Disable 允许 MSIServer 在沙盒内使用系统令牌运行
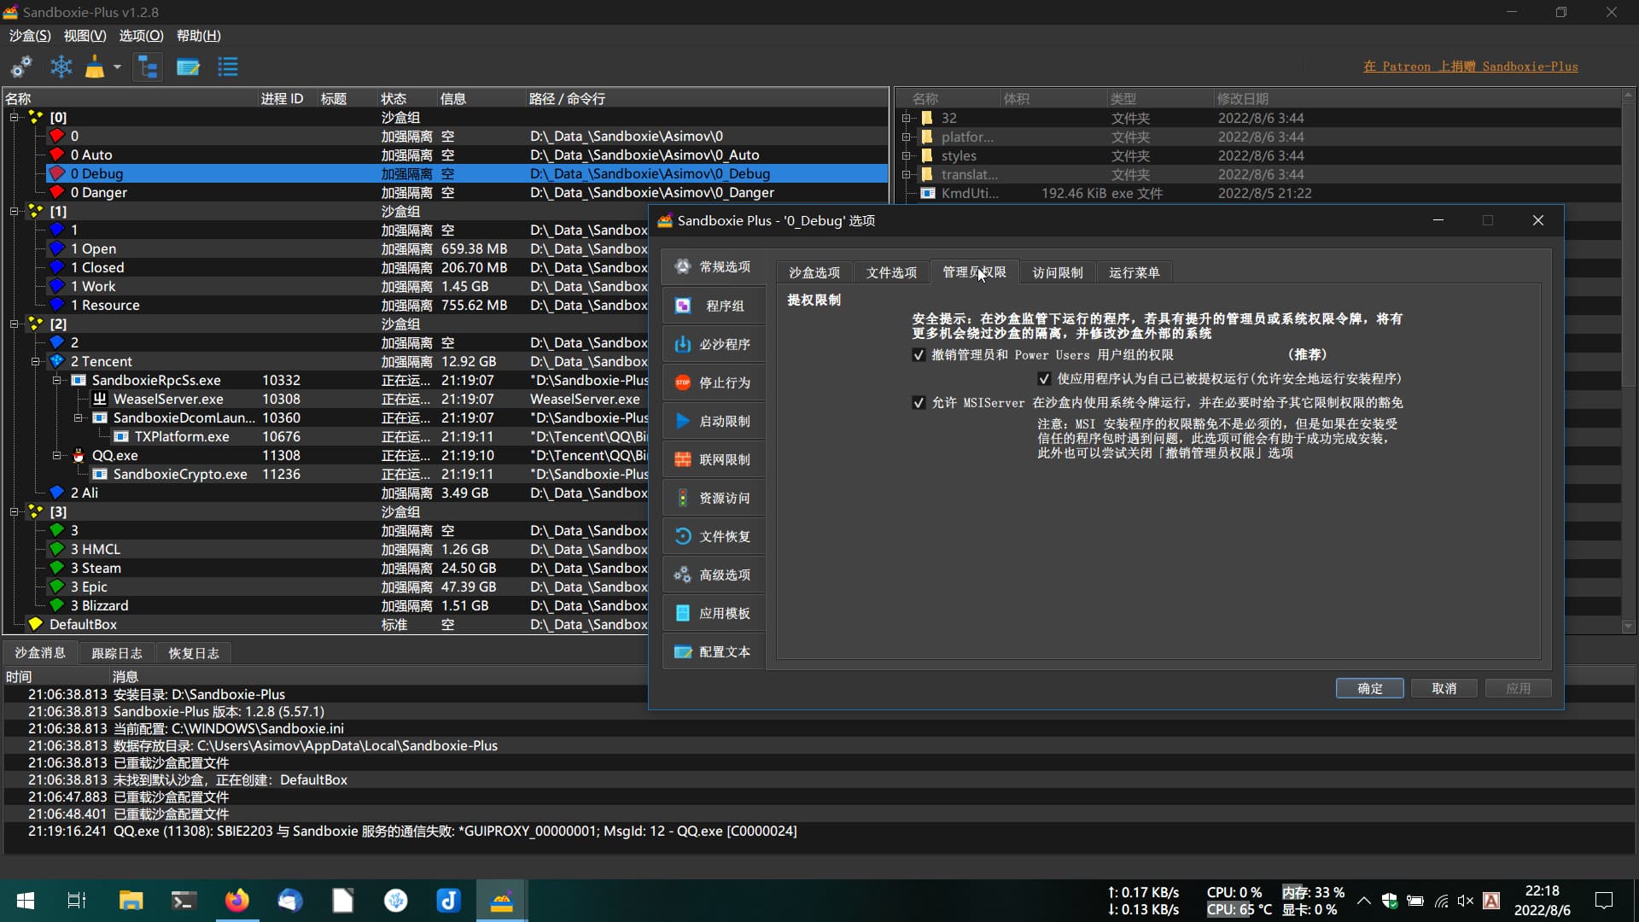 (919, 403)
